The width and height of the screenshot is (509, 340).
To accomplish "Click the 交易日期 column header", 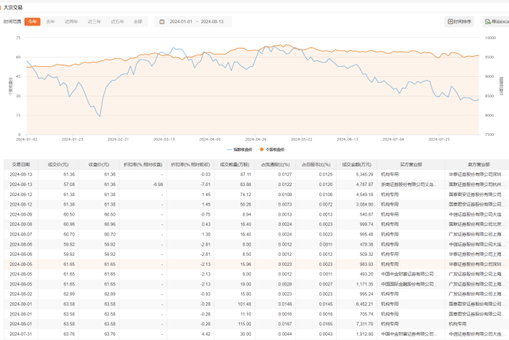I will pyautogui.click(x=19, y=164).
